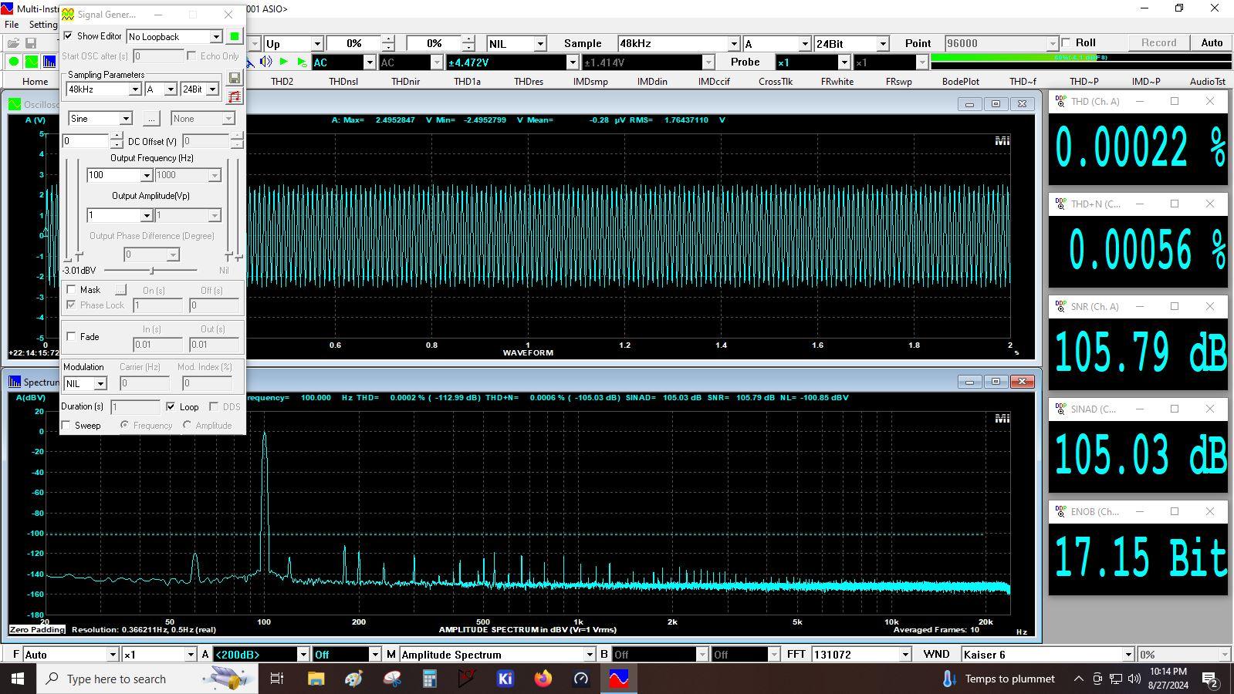Open the notification center icon
The height and width of the screenshot is (694, 1234).
click(1210, 679)
